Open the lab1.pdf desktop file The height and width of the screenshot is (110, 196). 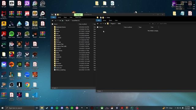[4, 4]
